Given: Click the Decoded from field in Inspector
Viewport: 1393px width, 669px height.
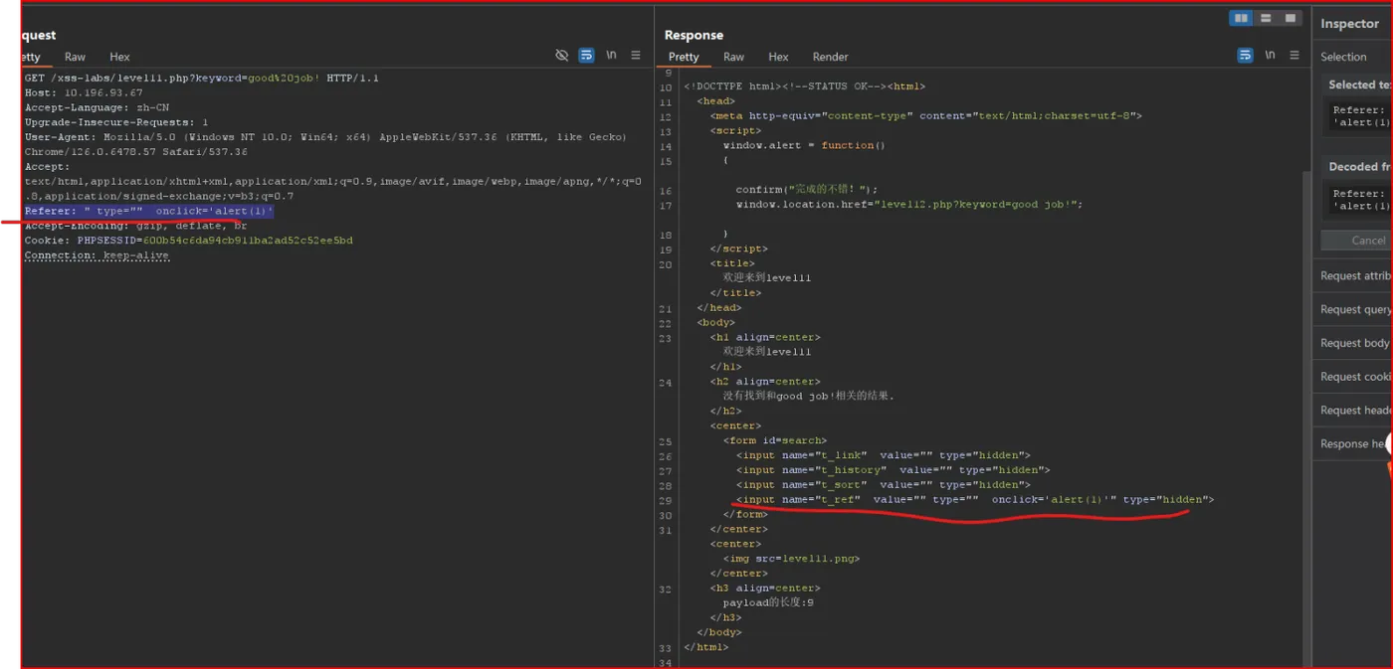Looking at the screenshot, I should [1358, 200].
